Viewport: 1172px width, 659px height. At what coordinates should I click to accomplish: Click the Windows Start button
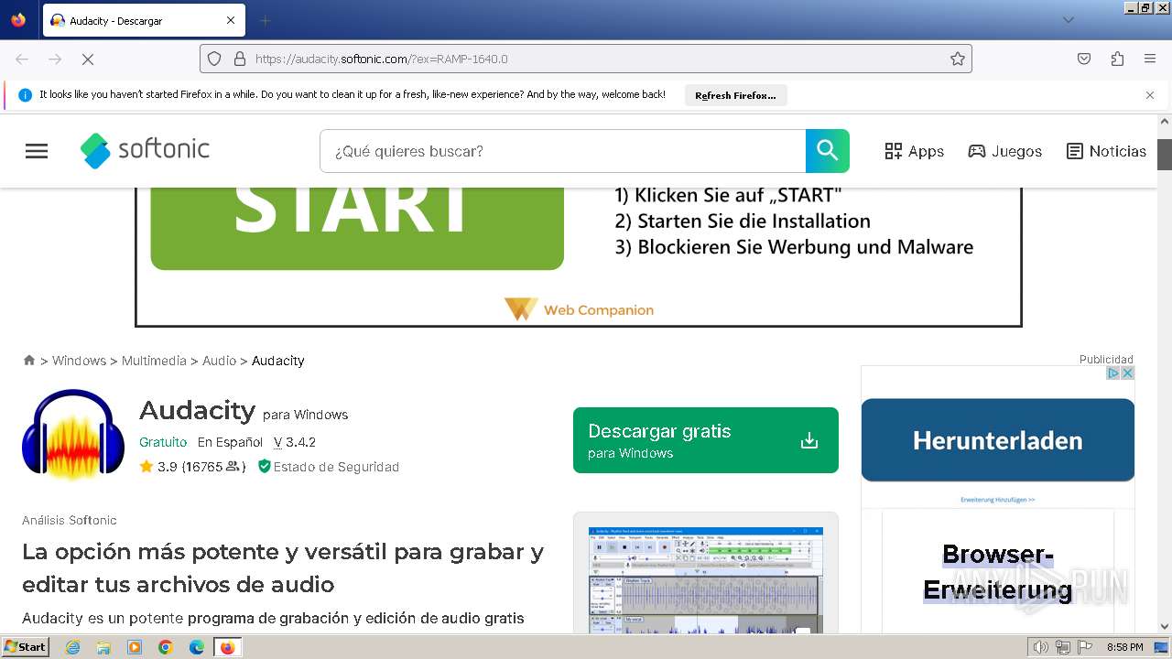(x=26, y=647)
